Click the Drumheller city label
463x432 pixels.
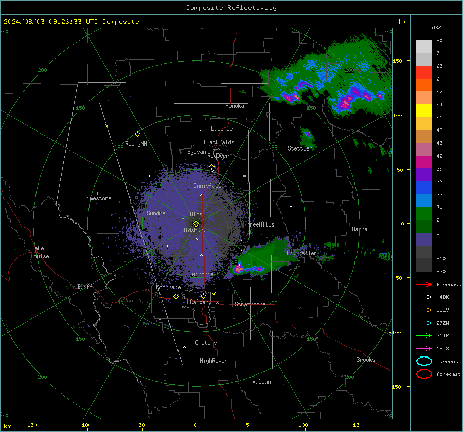pos(301,253)
